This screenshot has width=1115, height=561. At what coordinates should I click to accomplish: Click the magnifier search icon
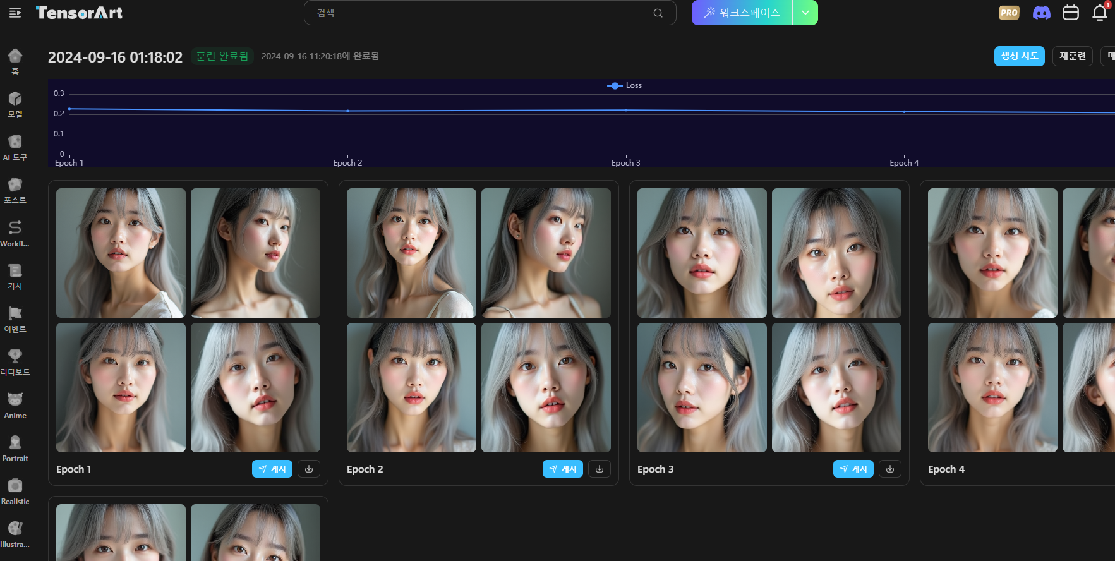coord(658,13)
